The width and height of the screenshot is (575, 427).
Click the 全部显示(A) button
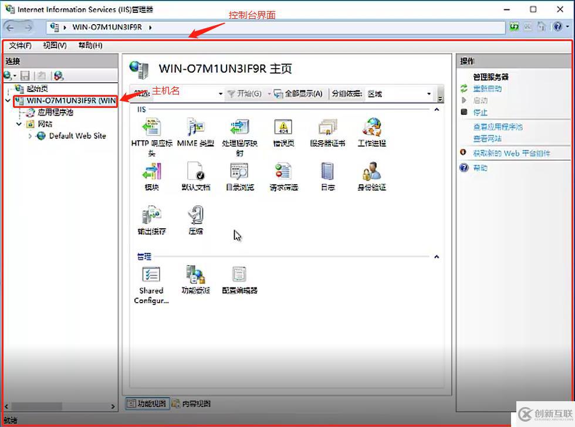tap(299, 94)
